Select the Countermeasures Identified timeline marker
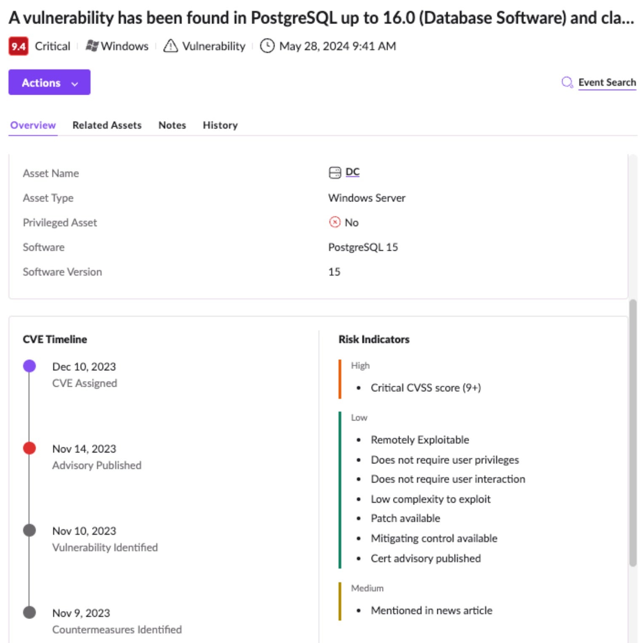 29,612
